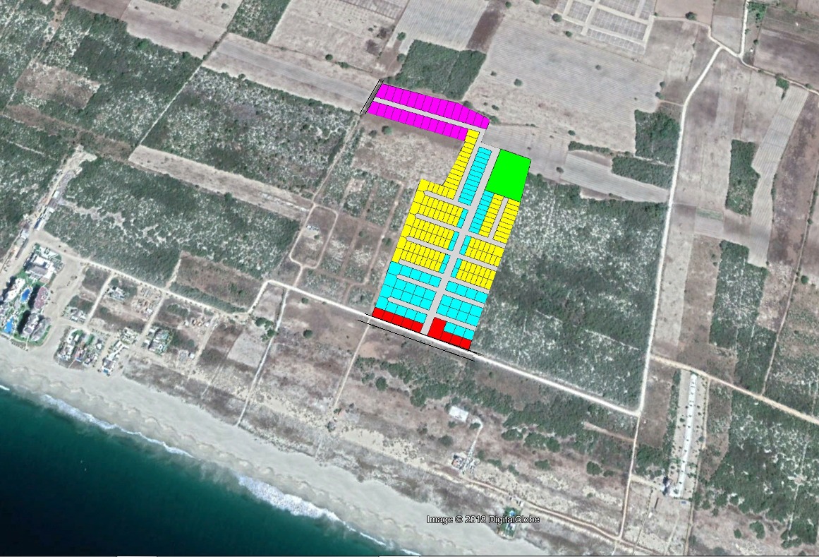The image size is (819, 557).
Task: Click the large green plot on the map
Action: (508, 175)
